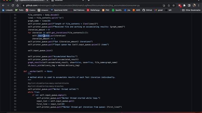The height and width of the screenshot is (113, 202).
Task: Open the Sportsnet NOW bookmark
Action: tap(59, 10)
